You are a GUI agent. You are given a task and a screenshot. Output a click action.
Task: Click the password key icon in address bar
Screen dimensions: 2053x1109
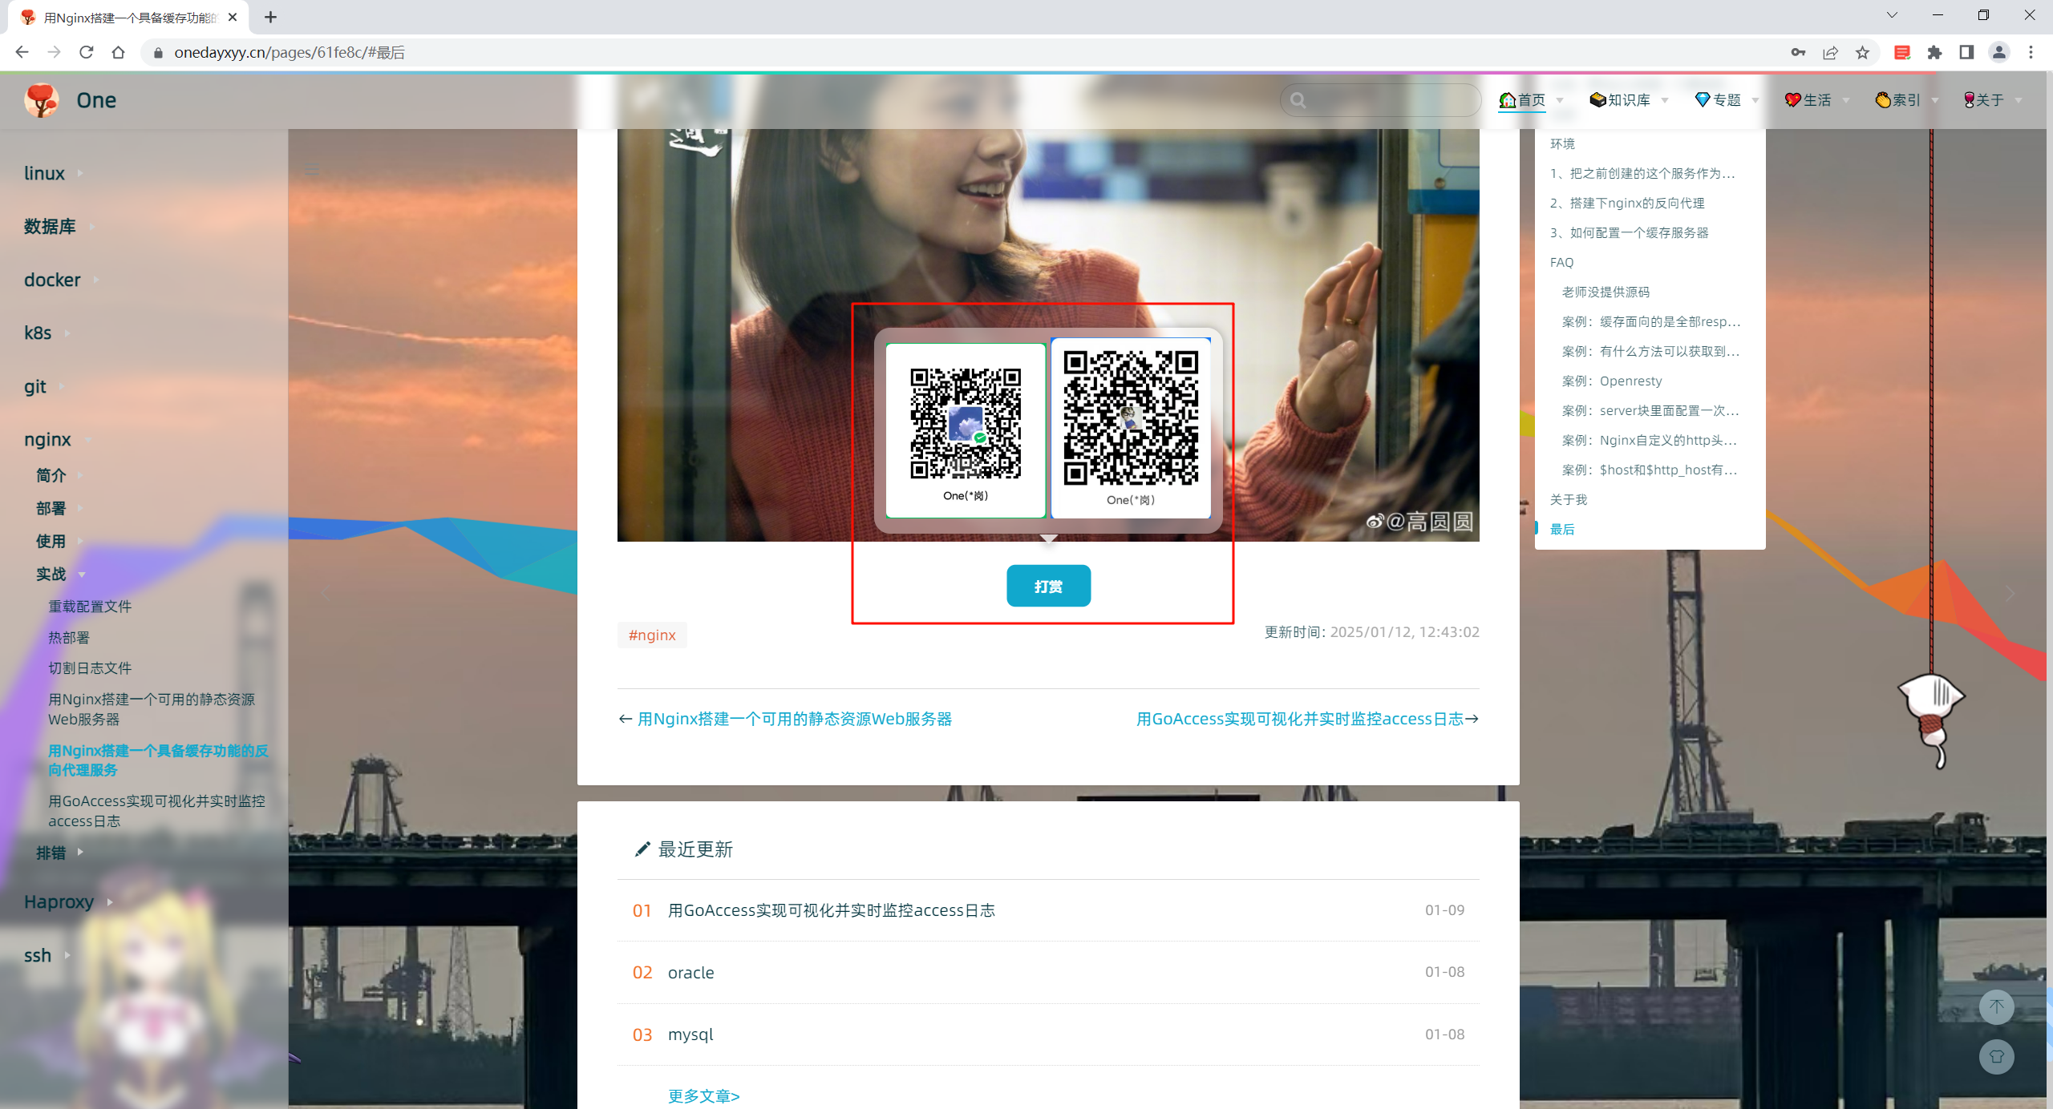[x=1798, y=52]
